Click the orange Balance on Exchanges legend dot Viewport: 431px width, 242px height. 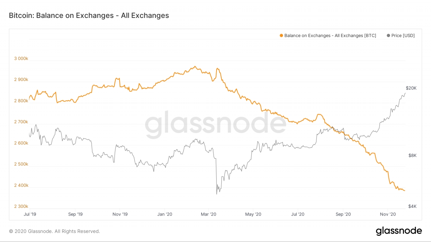[281, 35]
